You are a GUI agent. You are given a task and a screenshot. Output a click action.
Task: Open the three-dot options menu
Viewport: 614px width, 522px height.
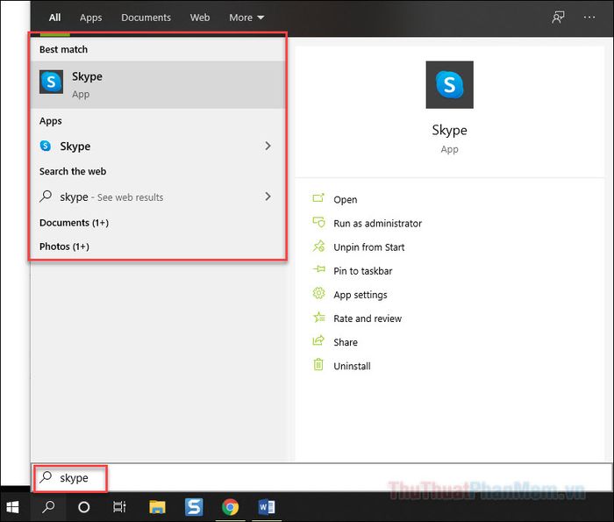click(589, 18)
